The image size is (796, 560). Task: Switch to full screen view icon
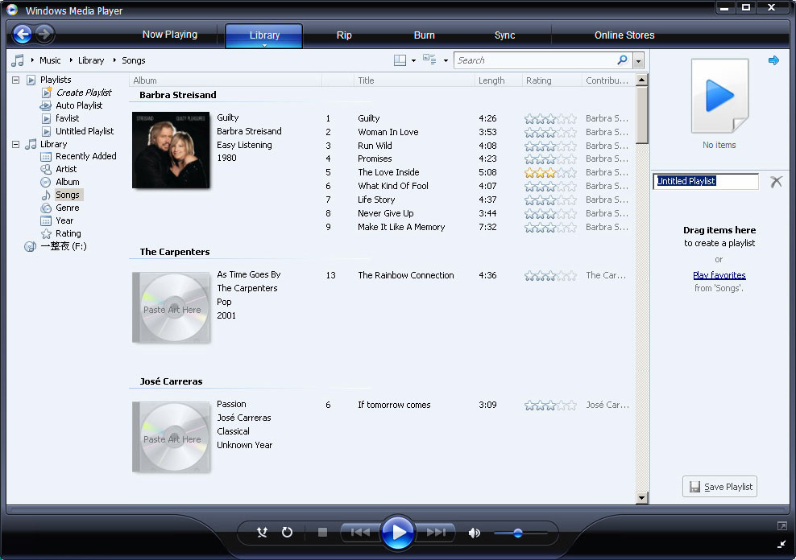coord(781,526)
